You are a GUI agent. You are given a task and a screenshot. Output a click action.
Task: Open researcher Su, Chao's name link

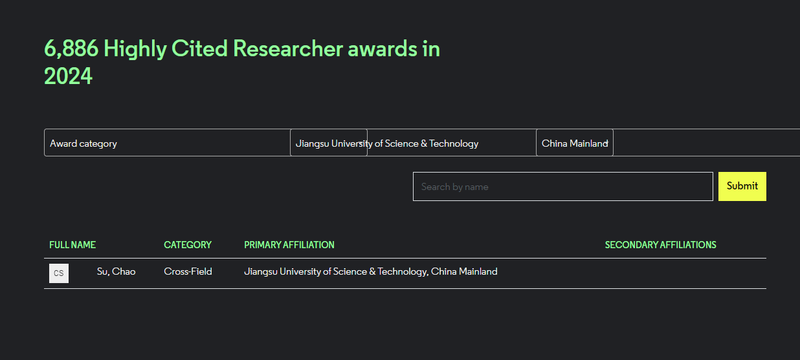pos(116,271)
